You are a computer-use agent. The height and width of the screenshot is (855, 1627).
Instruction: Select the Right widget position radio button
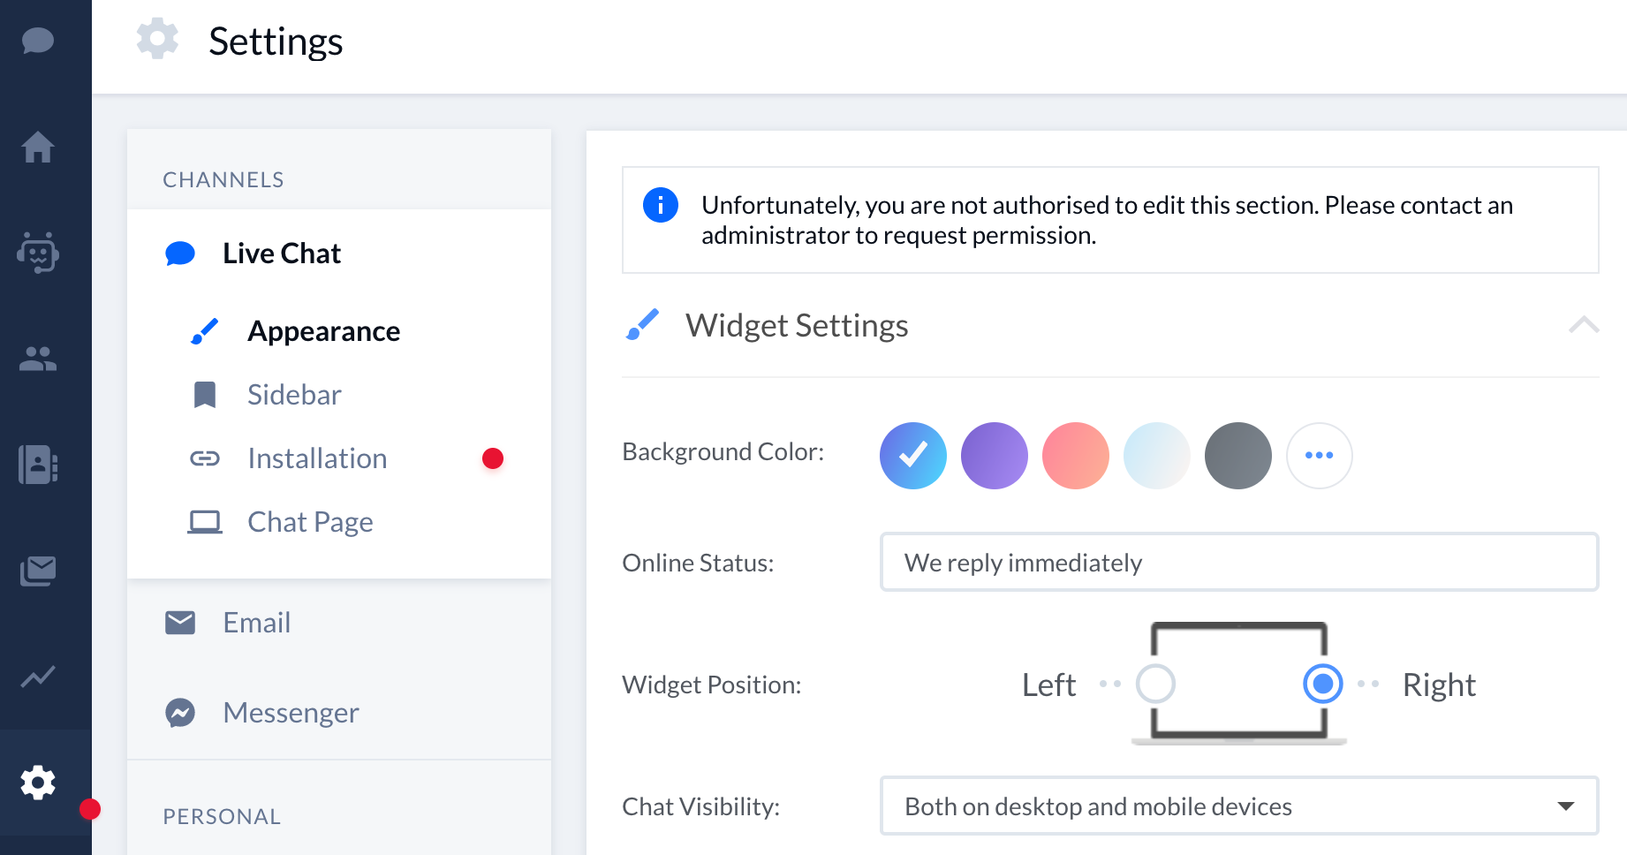coord(1323,684)
